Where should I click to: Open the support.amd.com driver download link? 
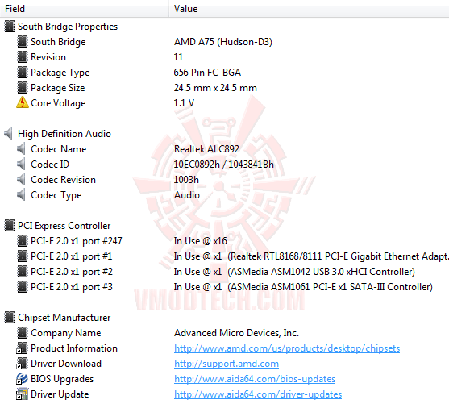227,364
